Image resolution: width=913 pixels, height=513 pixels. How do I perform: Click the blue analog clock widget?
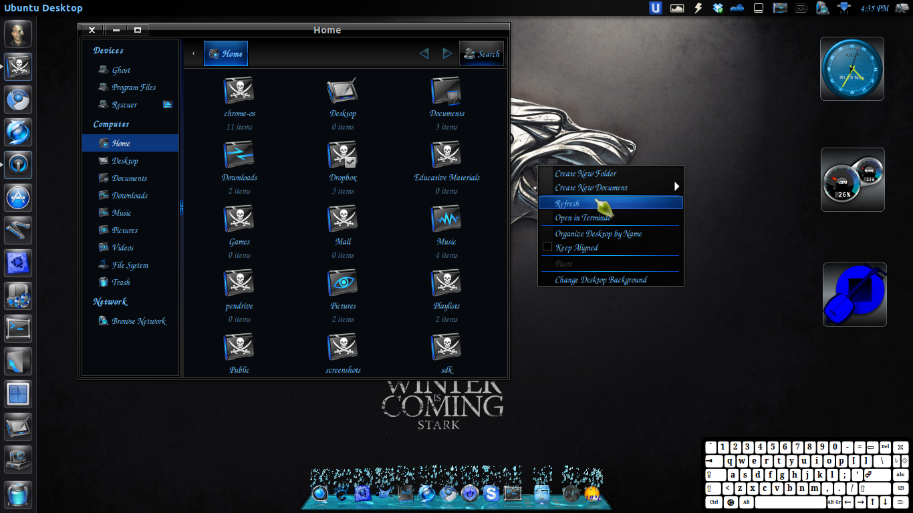click(x=852, y=69)
